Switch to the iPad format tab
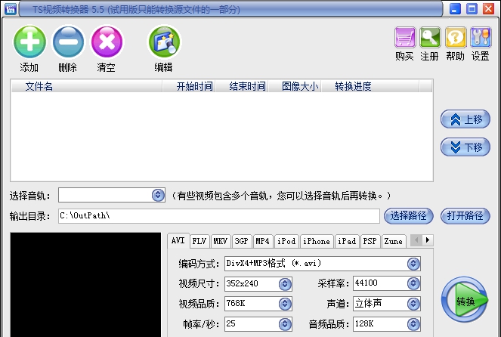501x337 pixels. tap(347, 241)
